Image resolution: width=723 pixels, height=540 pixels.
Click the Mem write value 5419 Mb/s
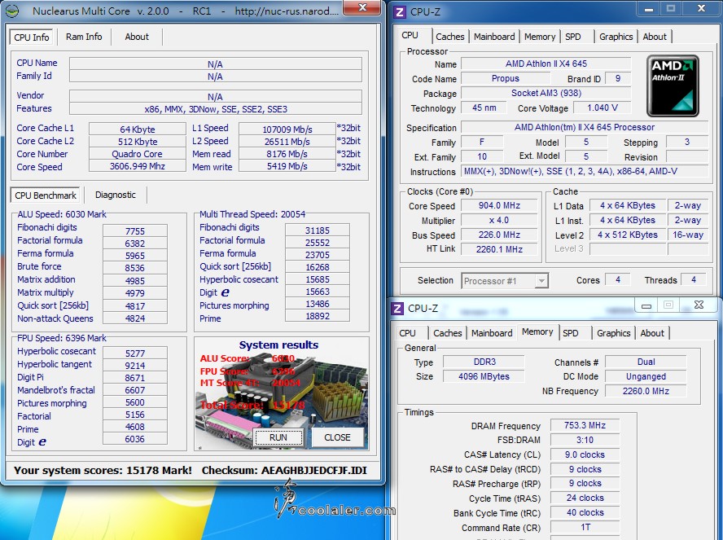coord(287,166)
